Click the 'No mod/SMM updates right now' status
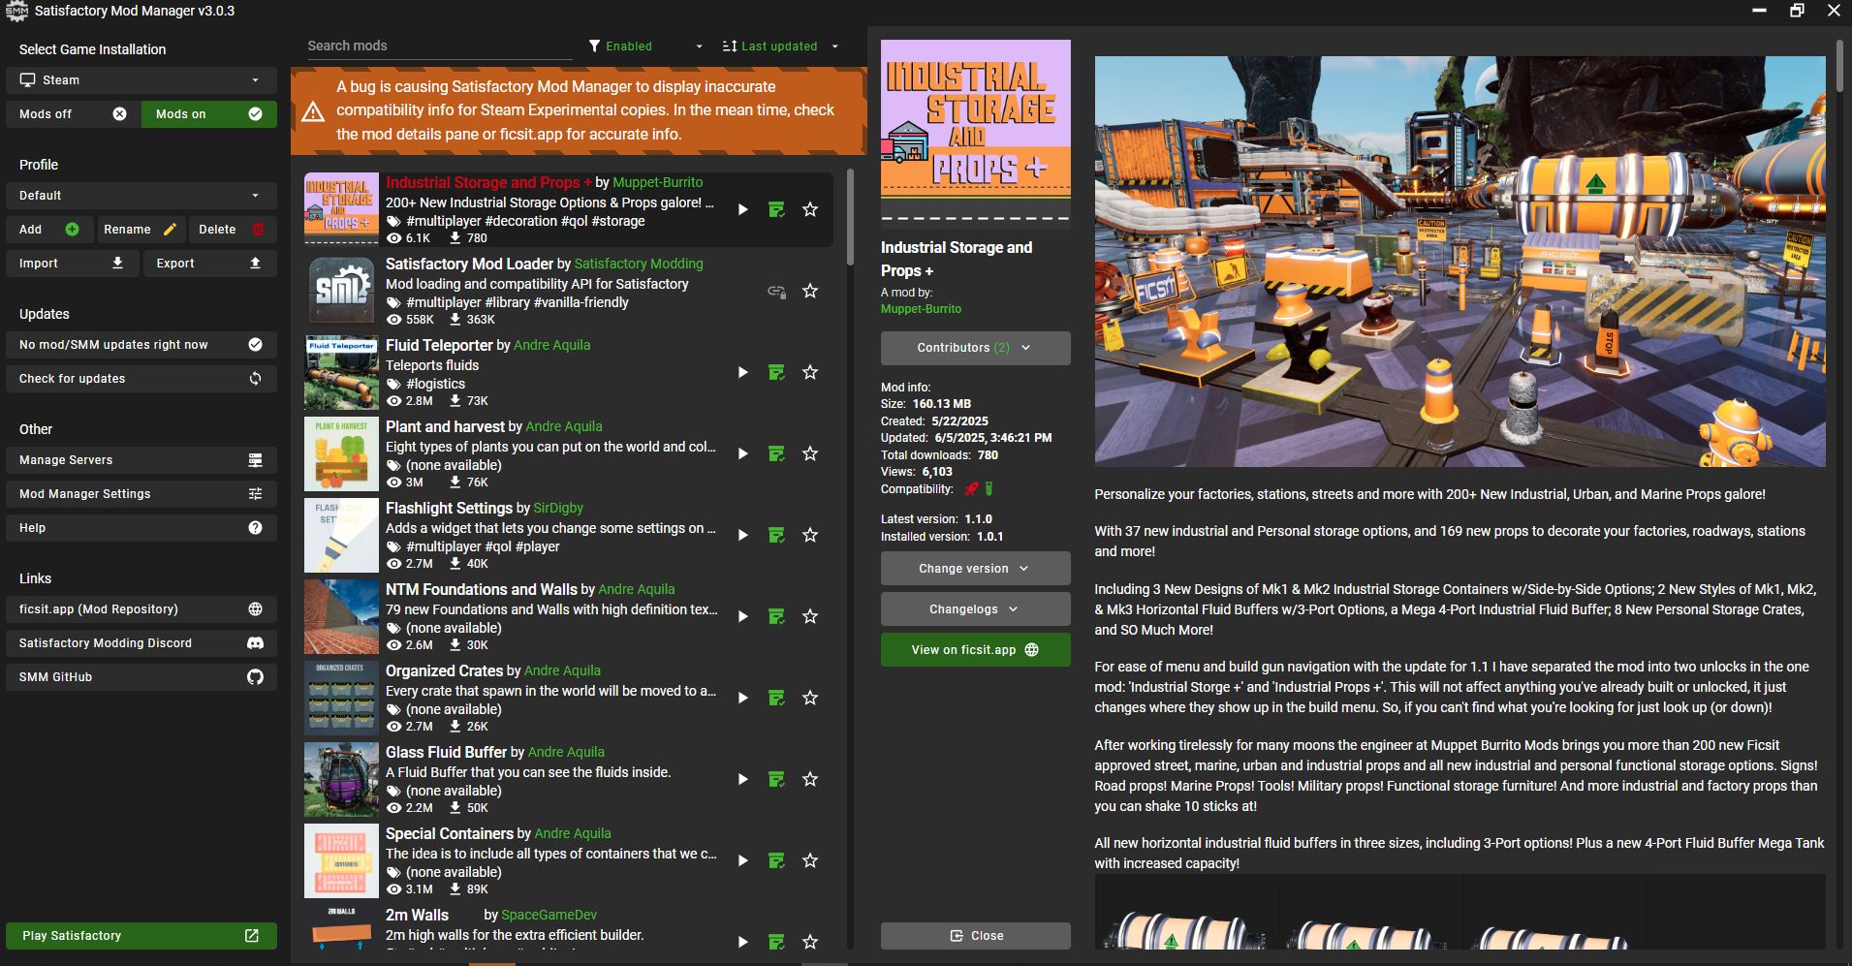This screenshot has width=1852, height=966. [x=141, y=345]
